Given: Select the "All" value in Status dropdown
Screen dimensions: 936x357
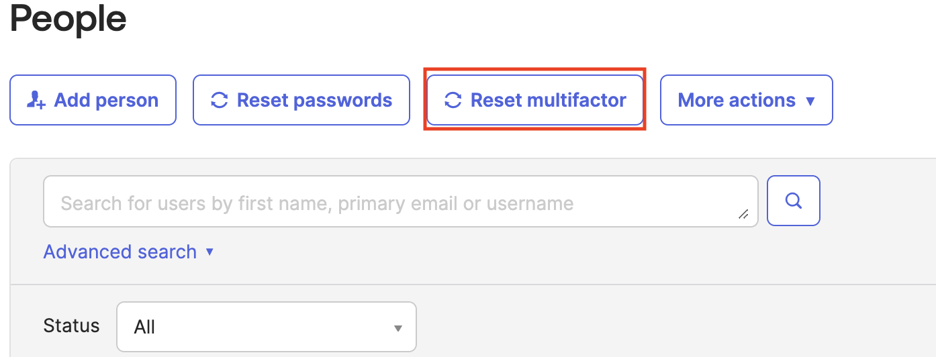Looking at the screenshot, I should coord(144,327).
